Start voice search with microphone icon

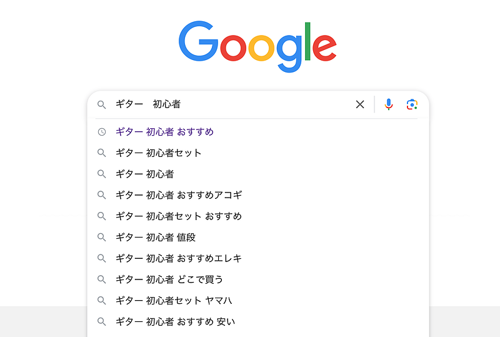pyautogui.click(x=389, y=104)
